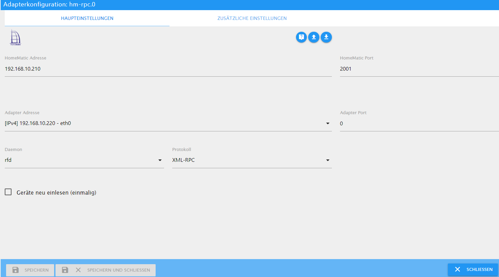Viewport: 499px width, 277px height.
Task: Expand the Daemon dropdown showing rfd
Action: click(84, 160)
